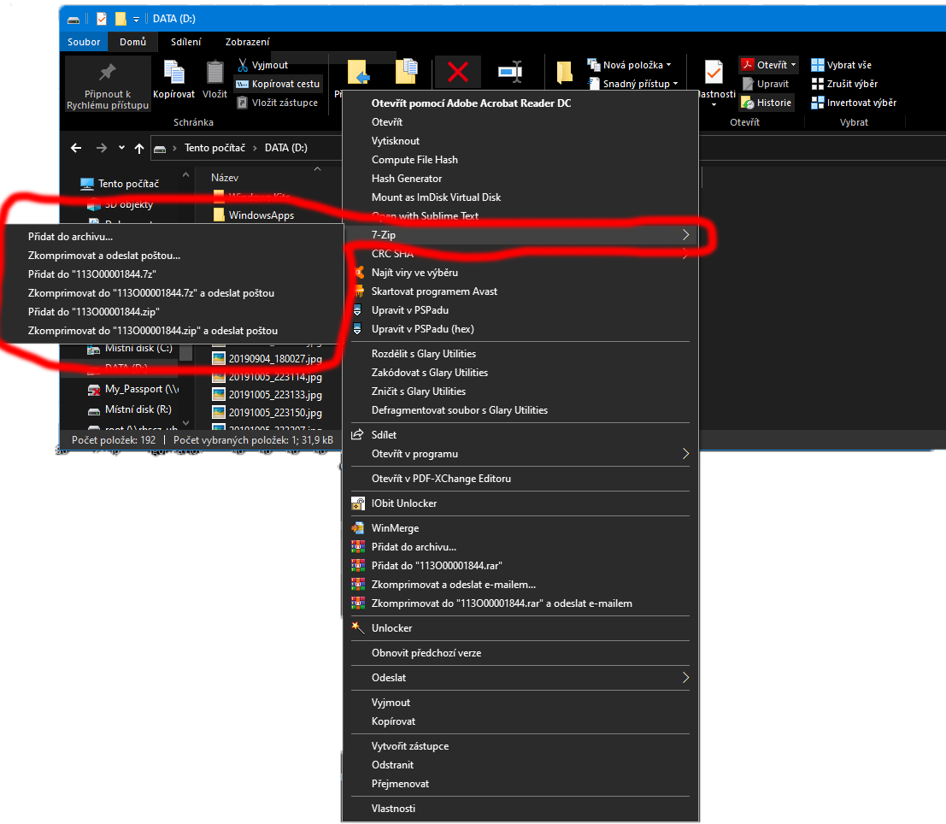This screenshot has height=824, width=946.
Task: Click the Vložit paste clipboard icon
Action: [214, 77]
